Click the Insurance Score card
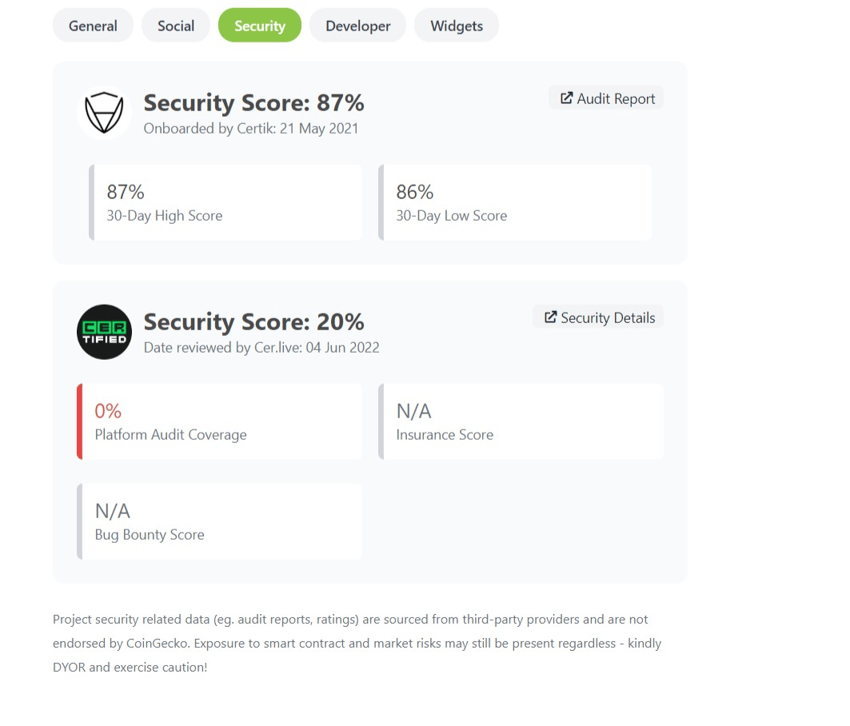This screenshot has height=726, width=850. point(521,422)
